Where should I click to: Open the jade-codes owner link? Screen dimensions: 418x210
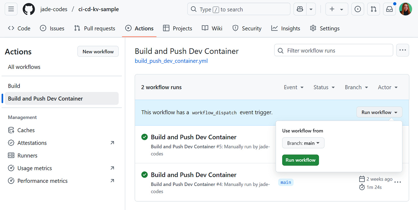tap(54, 9)
